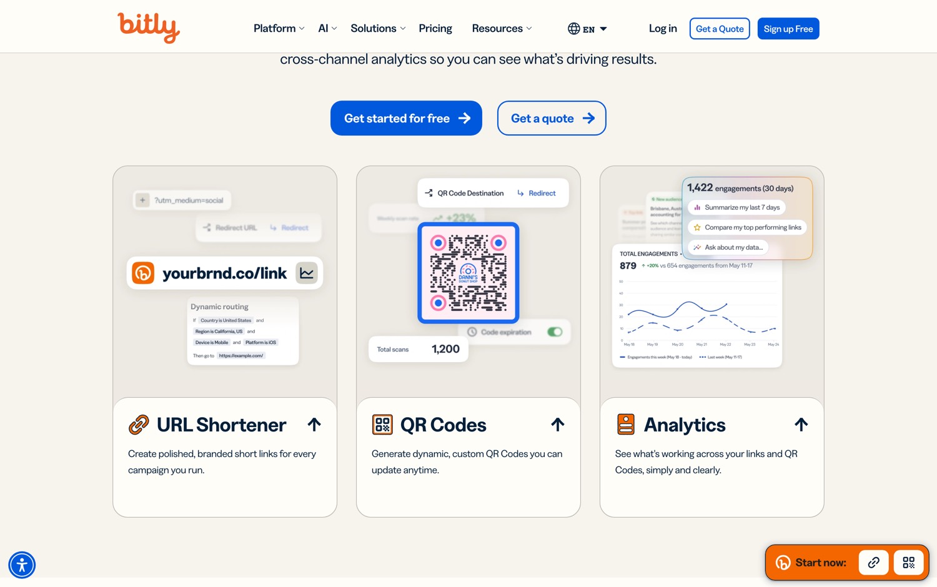Click the Region is California, US chip

[x=219, y=332]
